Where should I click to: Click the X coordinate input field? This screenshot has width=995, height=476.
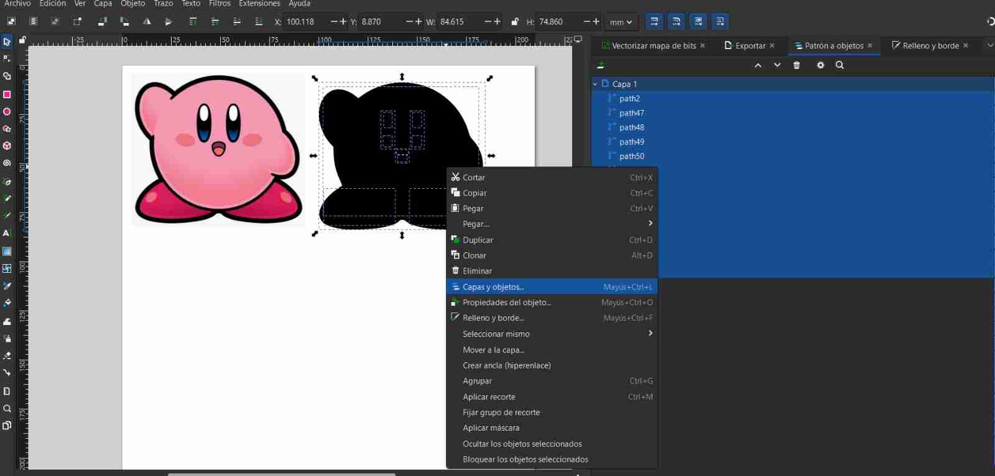point(306,22)
